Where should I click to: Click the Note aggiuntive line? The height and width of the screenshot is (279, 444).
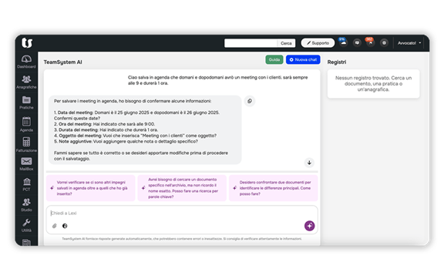pyautogui.click(x=126, y=141)
